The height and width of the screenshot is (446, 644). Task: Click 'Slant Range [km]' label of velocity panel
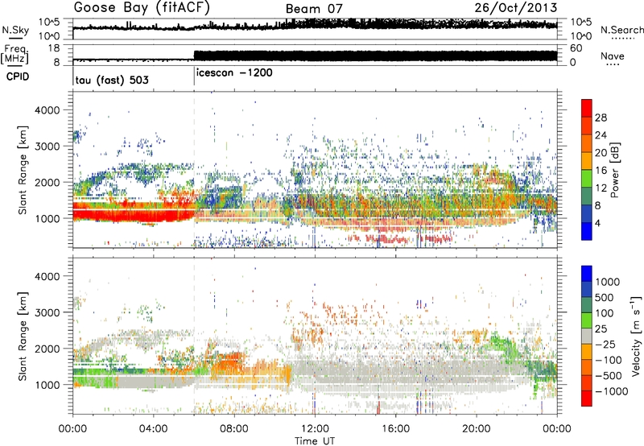[x=23, y=336]
